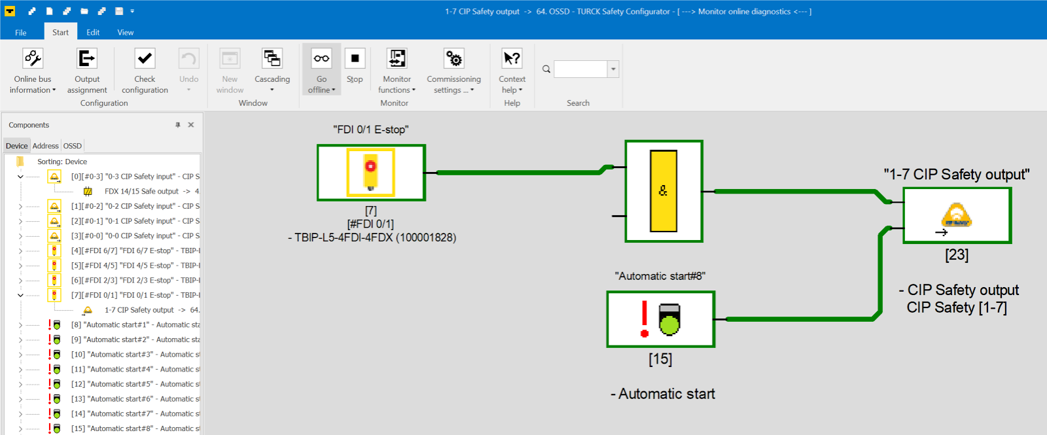Select the Address sorting tab
This screenshot has width=1047, height=435.
pyautogui.click(x=45, y=146)
